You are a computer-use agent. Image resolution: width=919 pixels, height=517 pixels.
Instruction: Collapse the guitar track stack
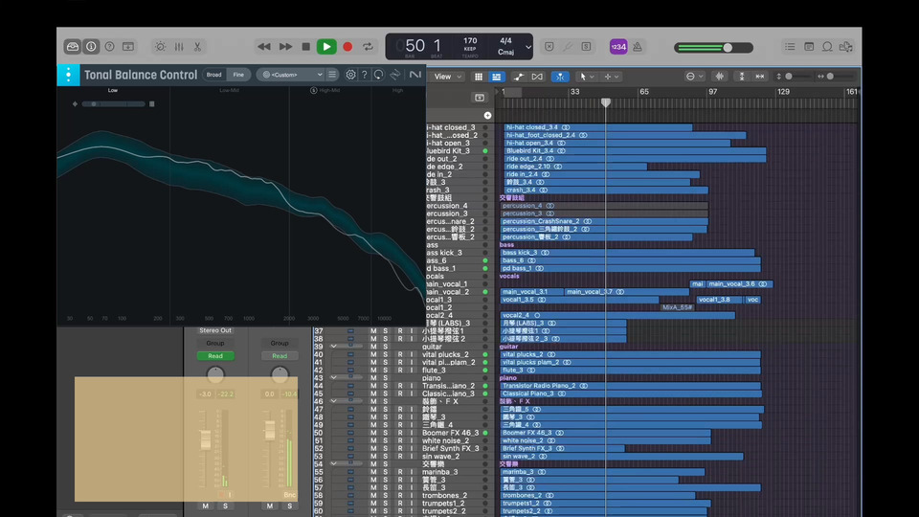[x=334, y=347]
